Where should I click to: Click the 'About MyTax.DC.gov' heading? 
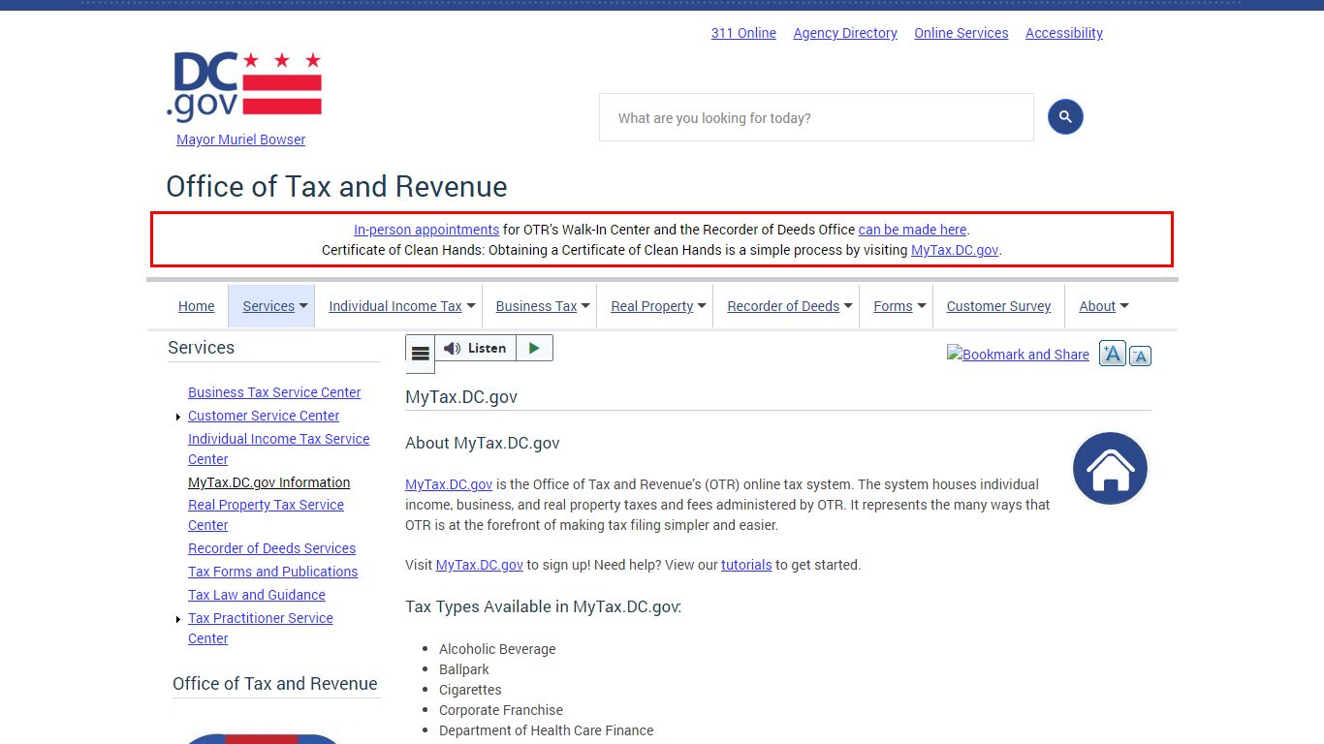tap(483, 443)
